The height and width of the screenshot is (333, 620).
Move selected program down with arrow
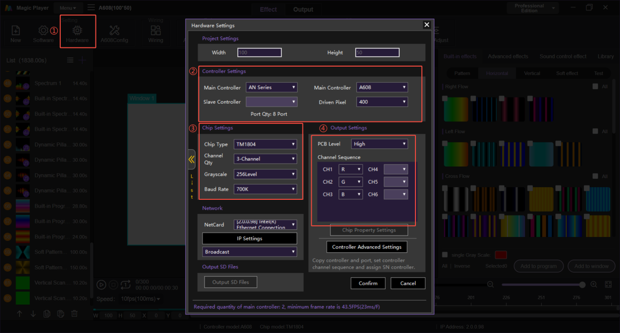point(33,314)
